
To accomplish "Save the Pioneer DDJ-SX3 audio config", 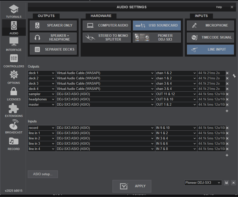I will [x=226, y=183].
